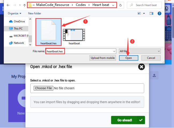Open the All files type dropdown
Viewport: 174px width, 128px height.
pos(140,51)
